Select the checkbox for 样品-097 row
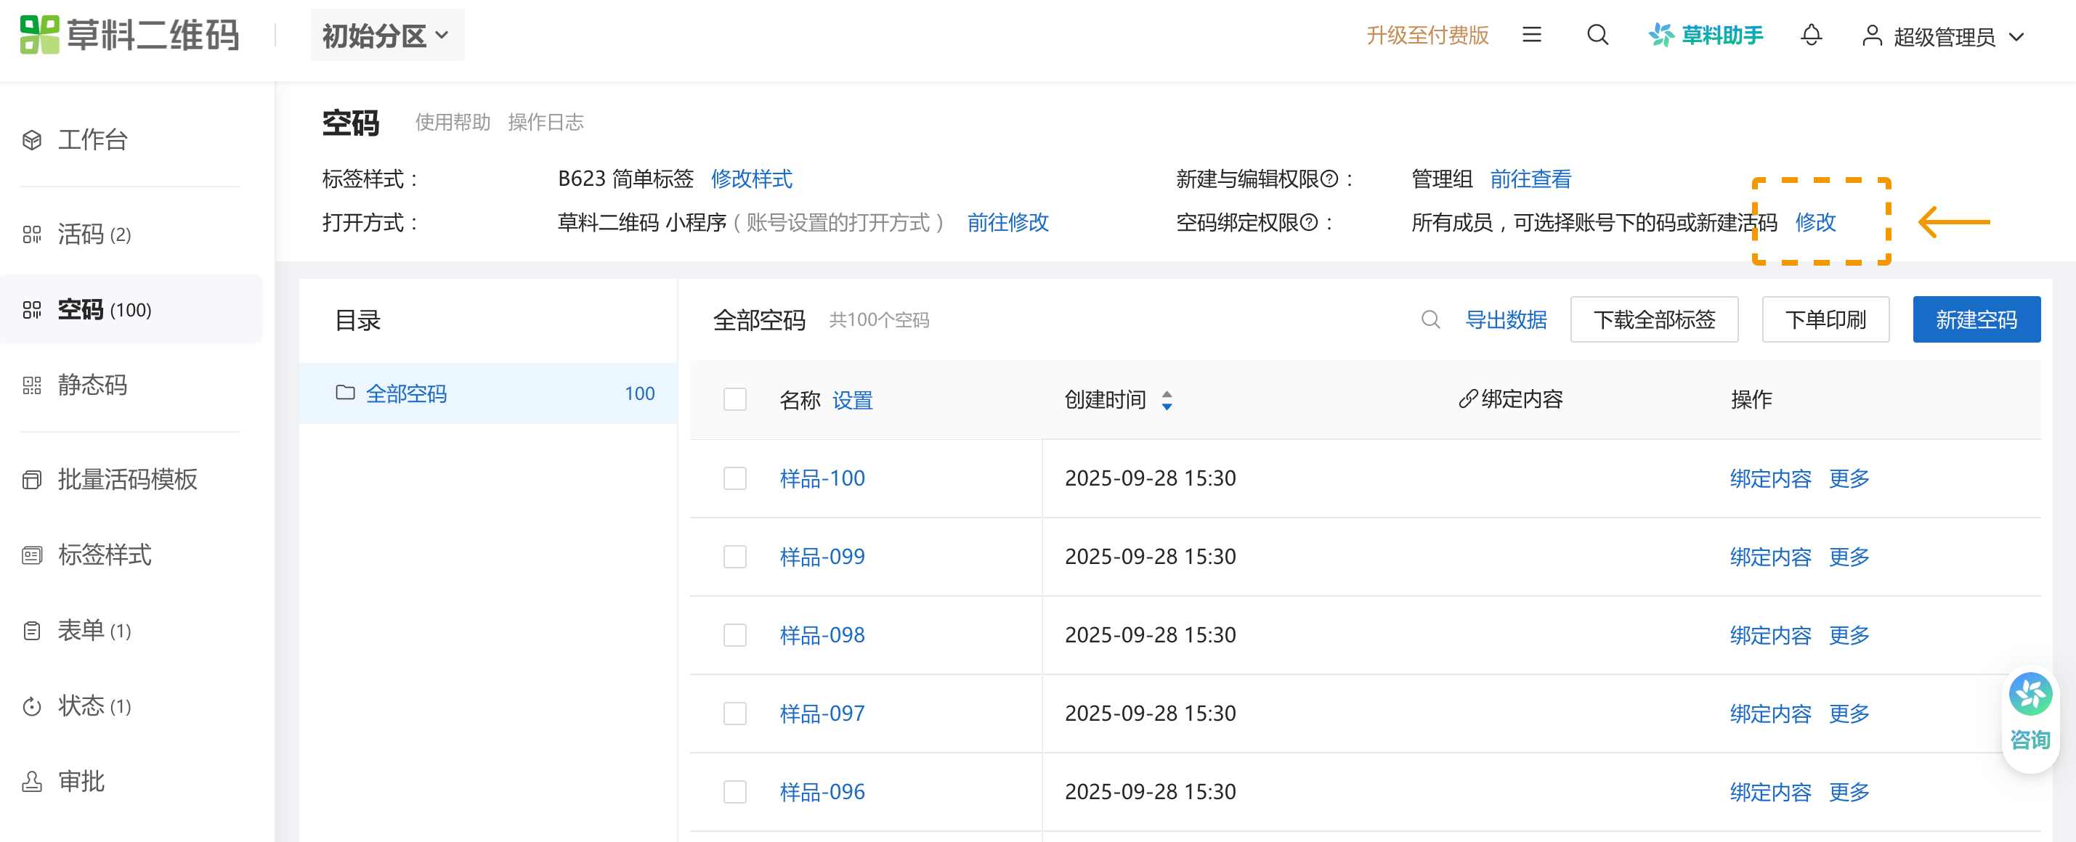Image resolution: width=2076 pixels, height=842 pixels. click(x=734, y=714)
